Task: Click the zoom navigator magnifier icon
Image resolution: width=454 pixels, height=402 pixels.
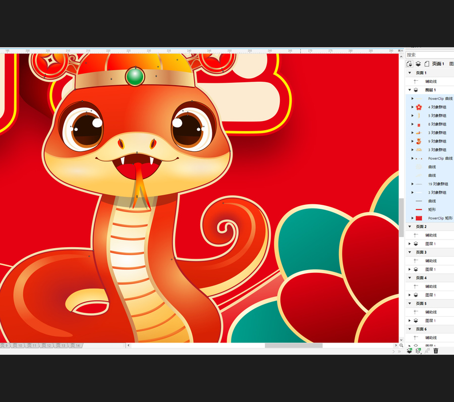Action: [402, 346]
